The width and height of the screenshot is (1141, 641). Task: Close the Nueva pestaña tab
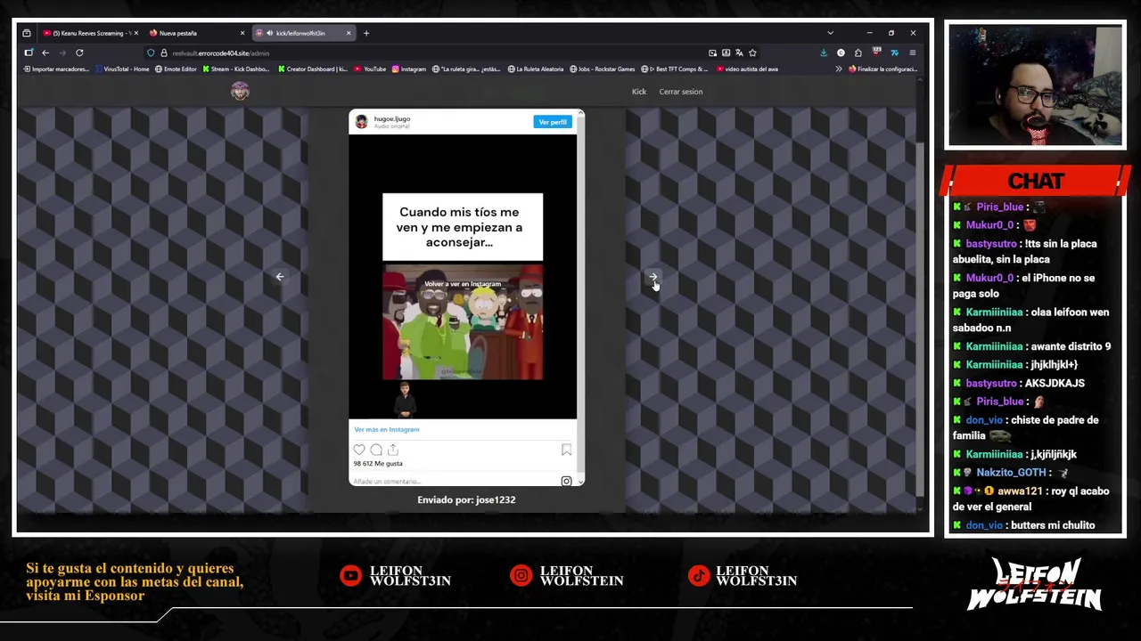tap(242, 33)
